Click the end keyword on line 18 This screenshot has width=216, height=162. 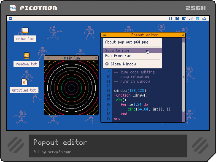coord(124,114)
